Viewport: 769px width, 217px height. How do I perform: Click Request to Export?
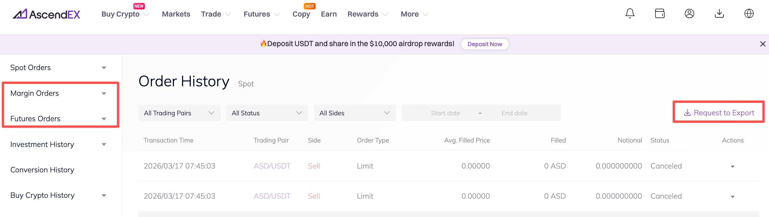(x=718, y=113)
